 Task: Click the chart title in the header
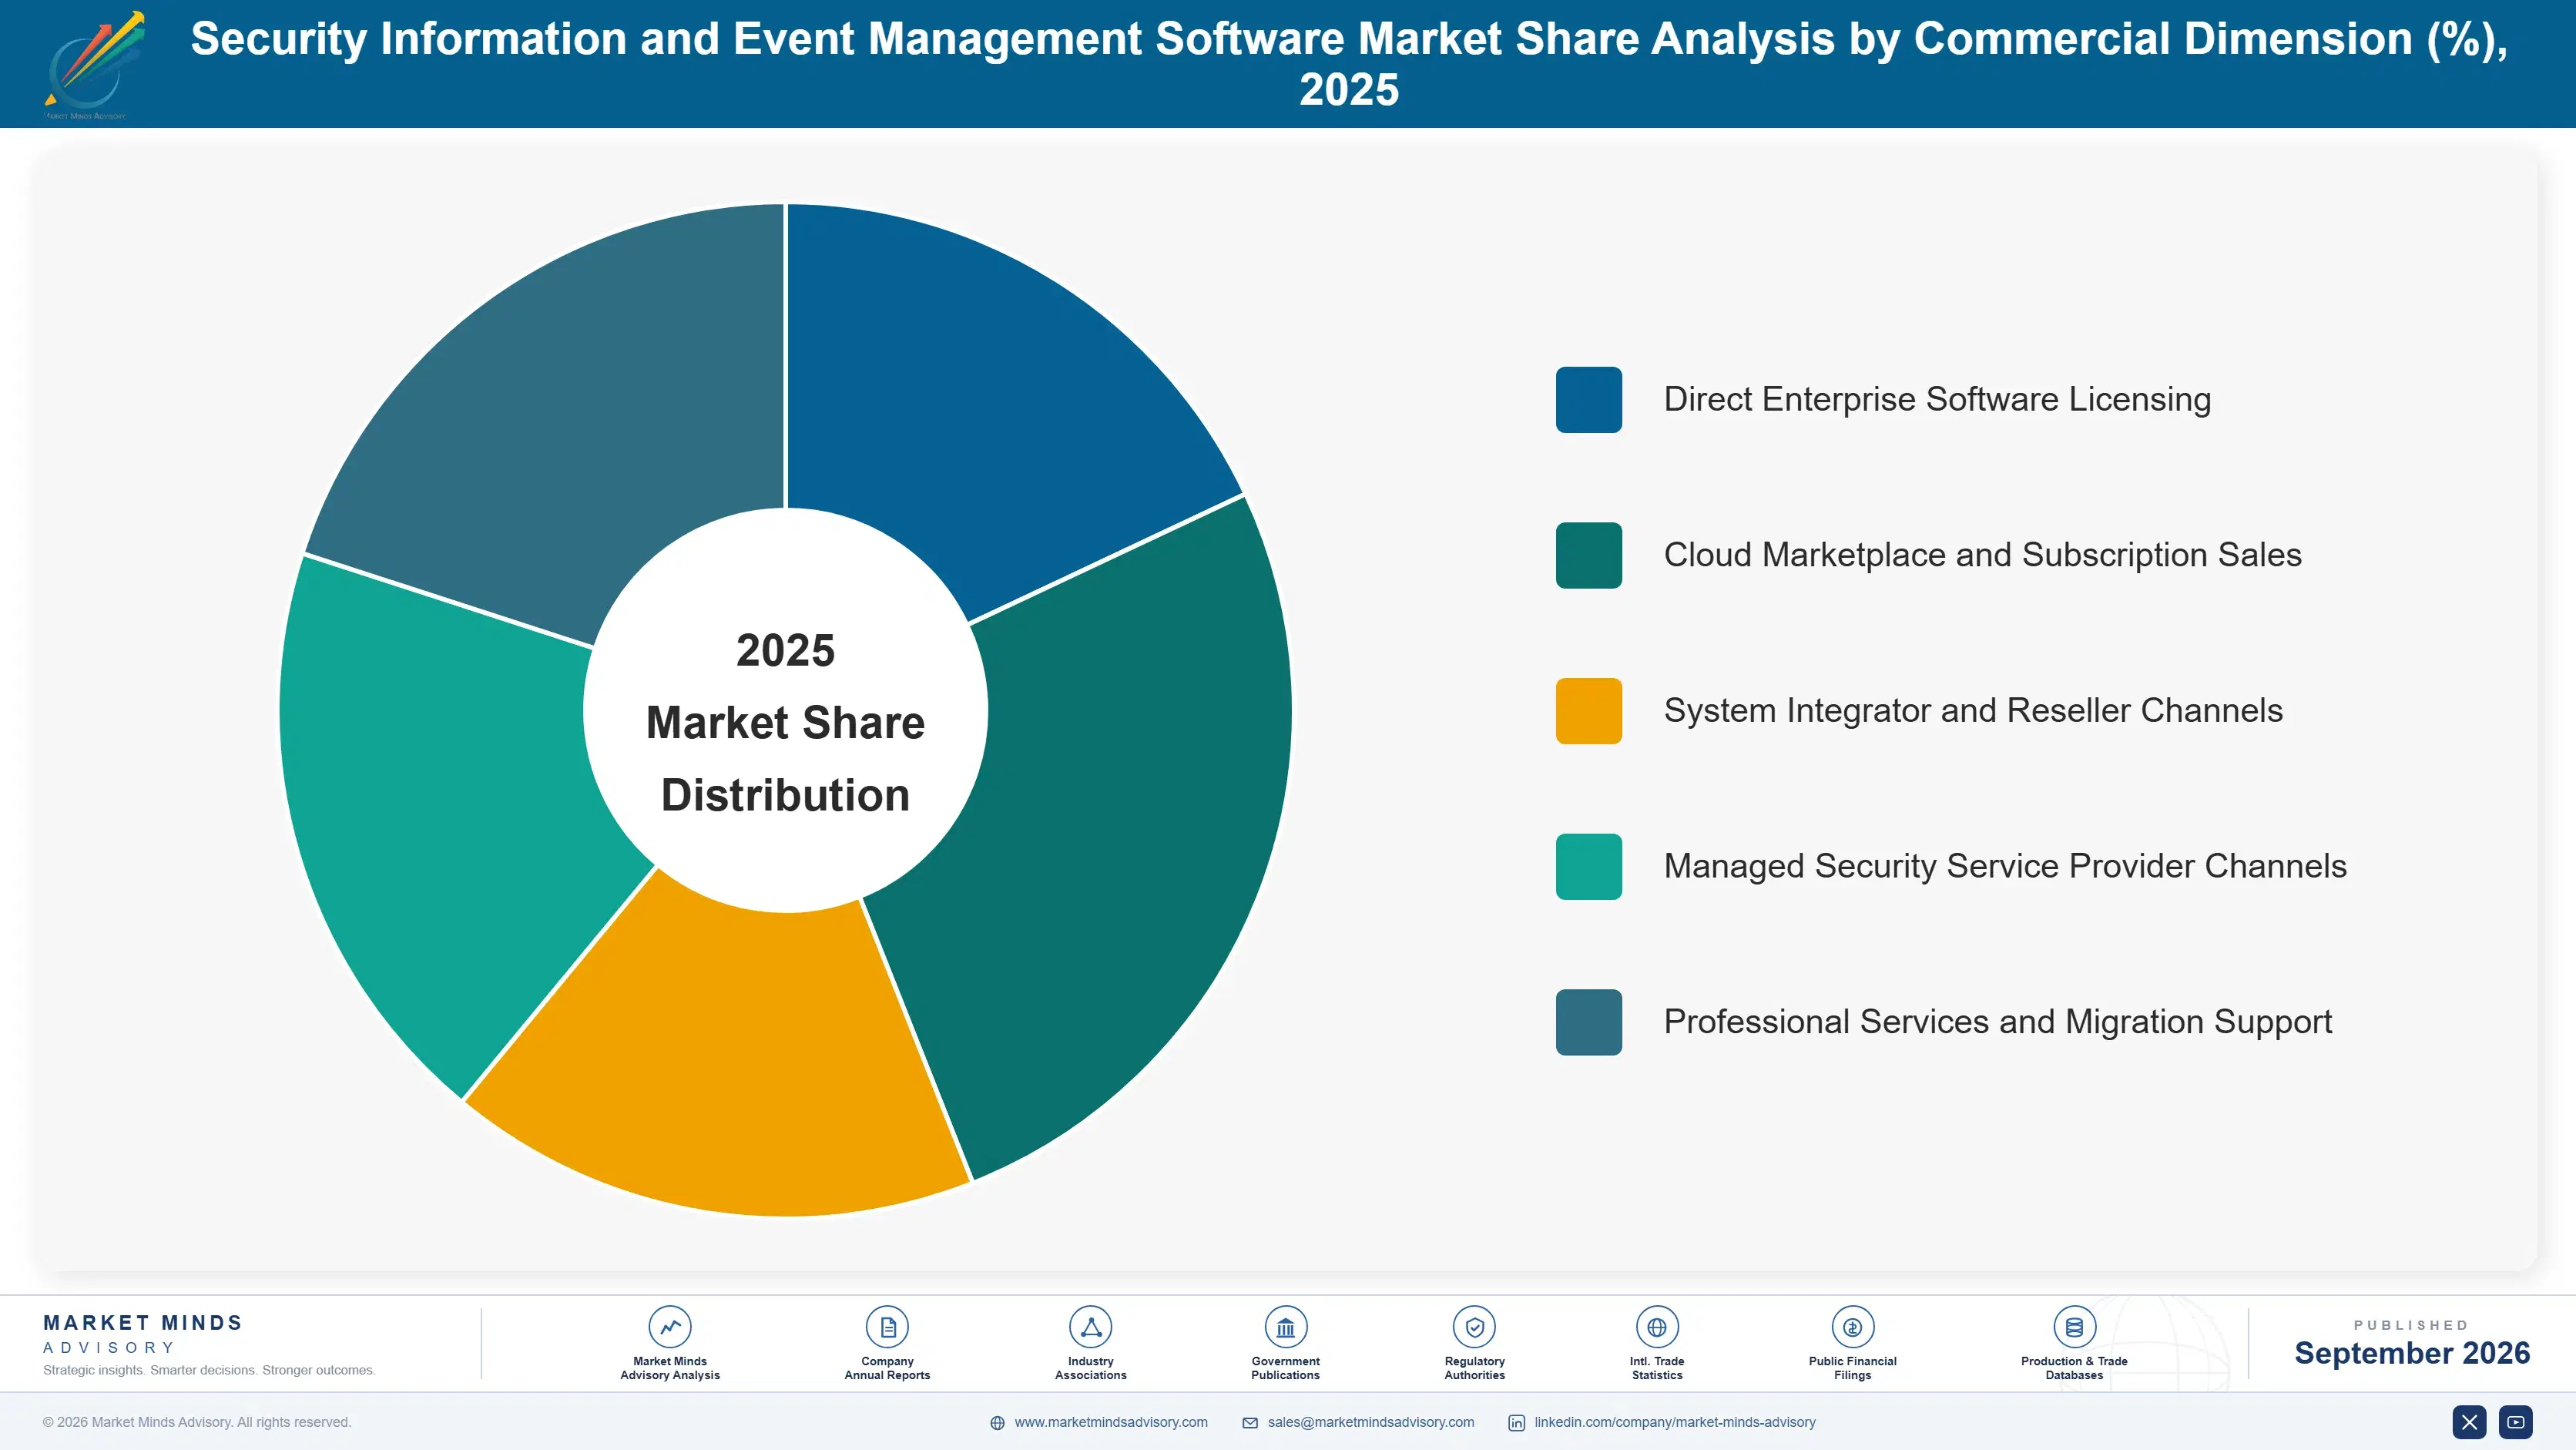pos(1349,63)
